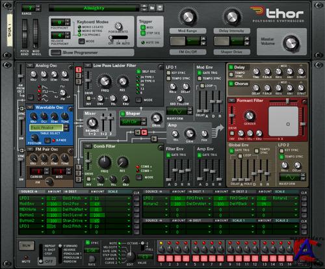
Task: Open the Low Pass Ladder Filter type dropdown
Action: click(x=88, y=66)
